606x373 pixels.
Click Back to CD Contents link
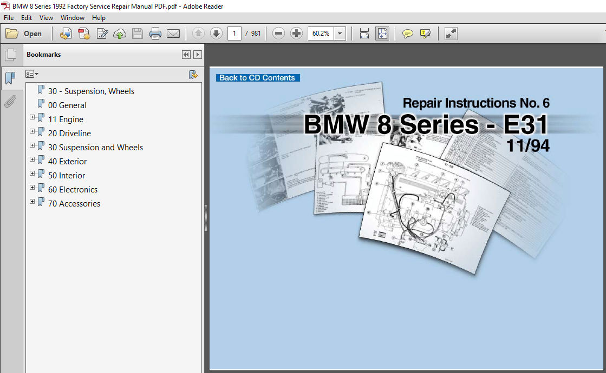257,78
